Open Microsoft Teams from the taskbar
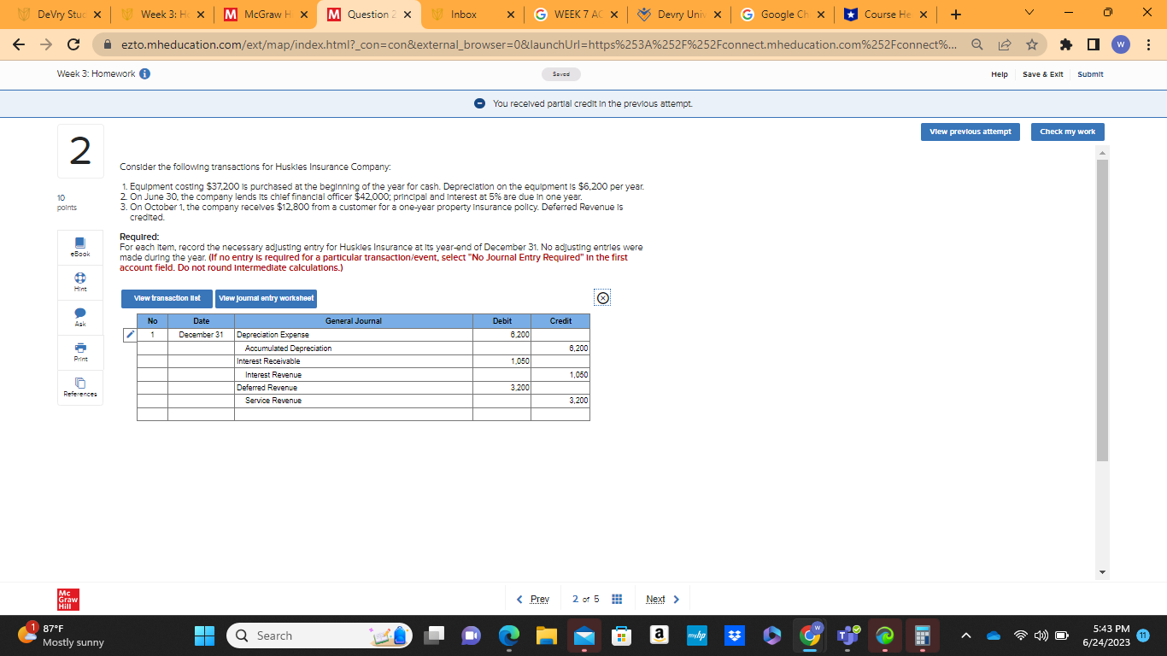1167x656 pixels. tap(847, 636)
